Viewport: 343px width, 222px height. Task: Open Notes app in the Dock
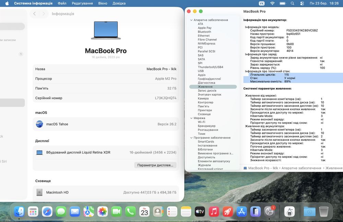tap(186, 212)
